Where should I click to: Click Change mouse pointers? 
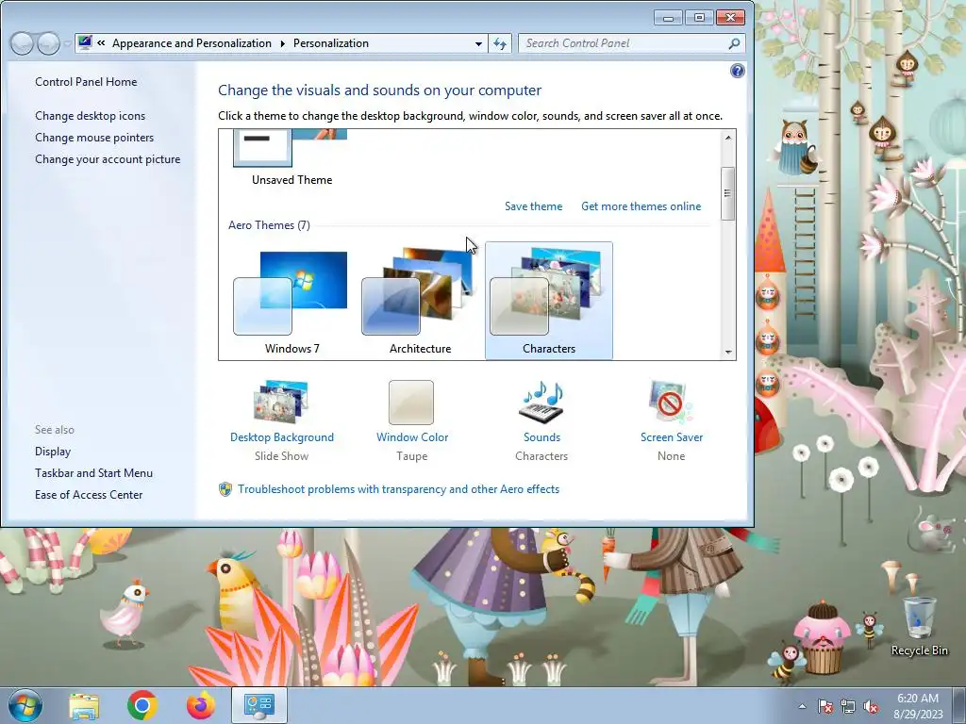[x=94, y=138]
